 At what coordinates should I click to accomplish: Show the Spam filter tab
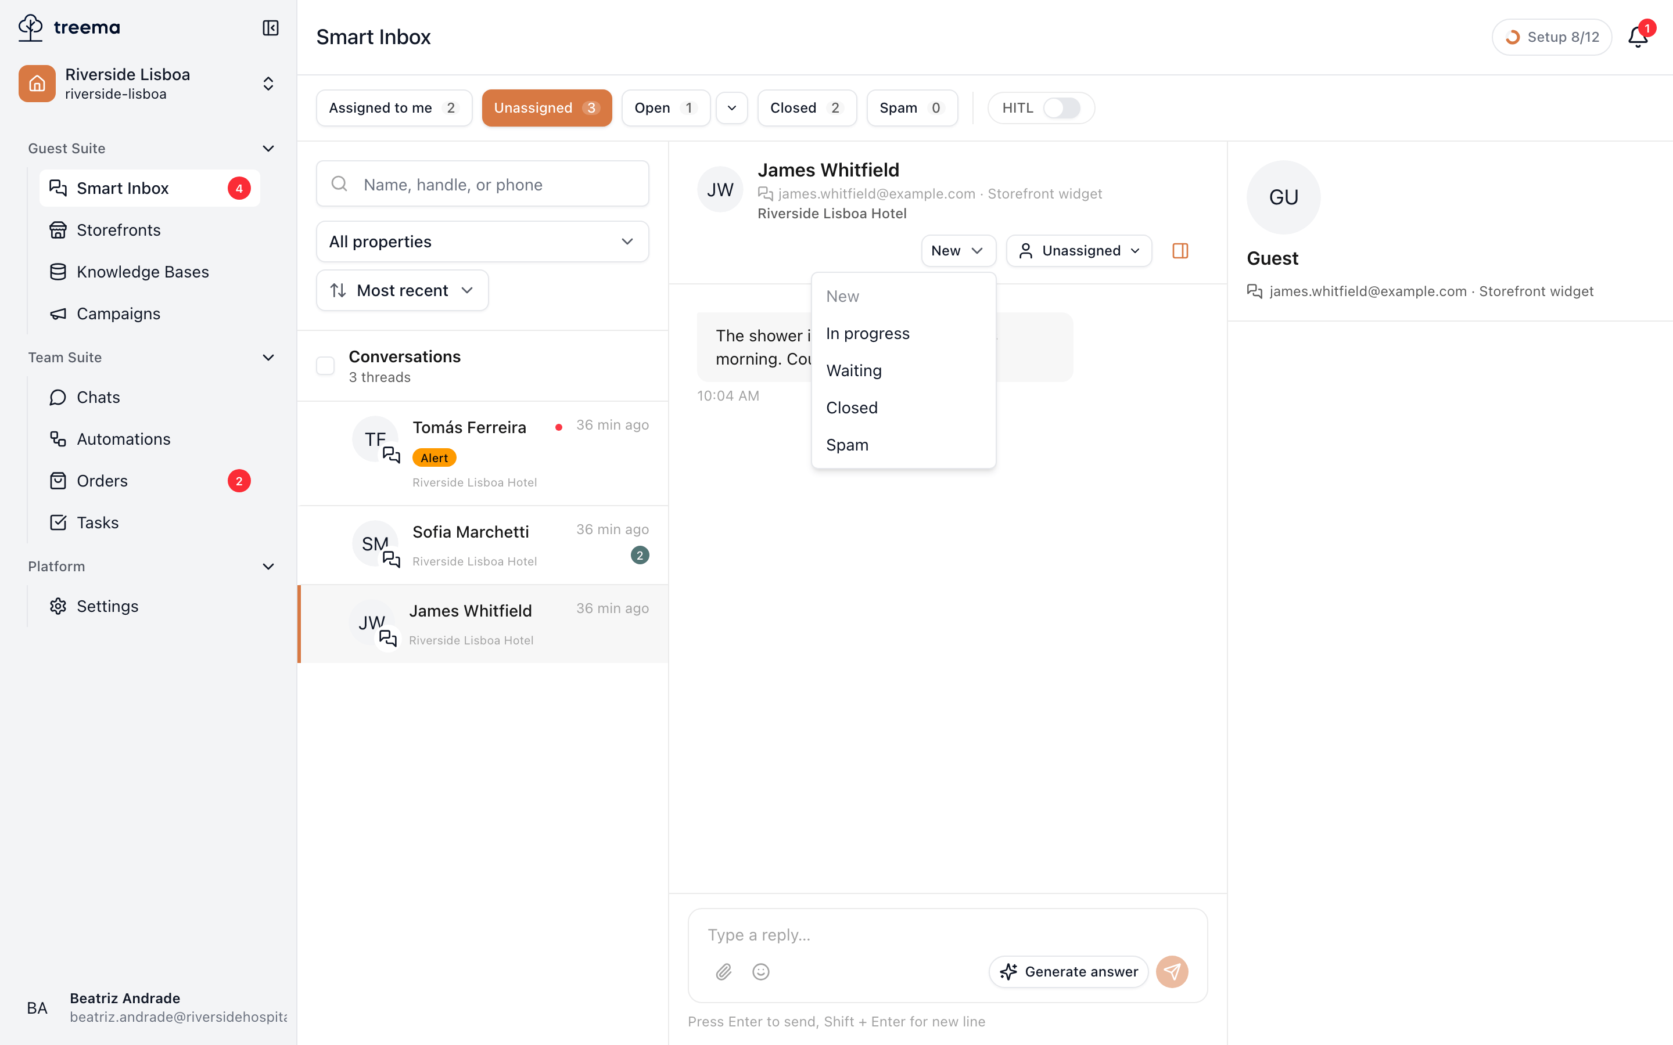pyautogui.click(x=912, y=108)
